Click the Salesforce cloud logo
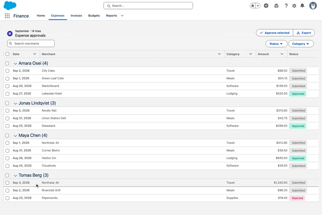322x215 pixels. (x=10, y=6)
